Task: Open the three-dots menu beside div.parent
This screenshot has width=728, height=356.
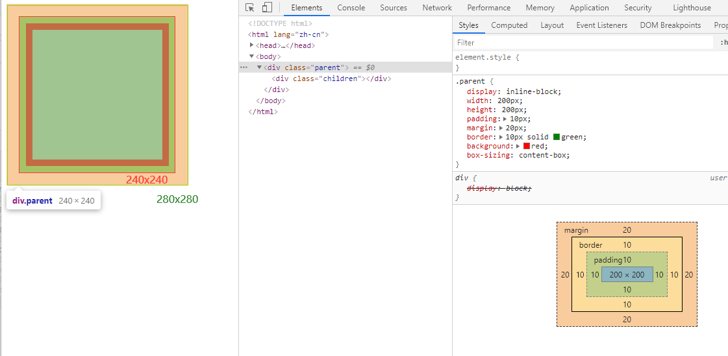Action: [244, 67]
